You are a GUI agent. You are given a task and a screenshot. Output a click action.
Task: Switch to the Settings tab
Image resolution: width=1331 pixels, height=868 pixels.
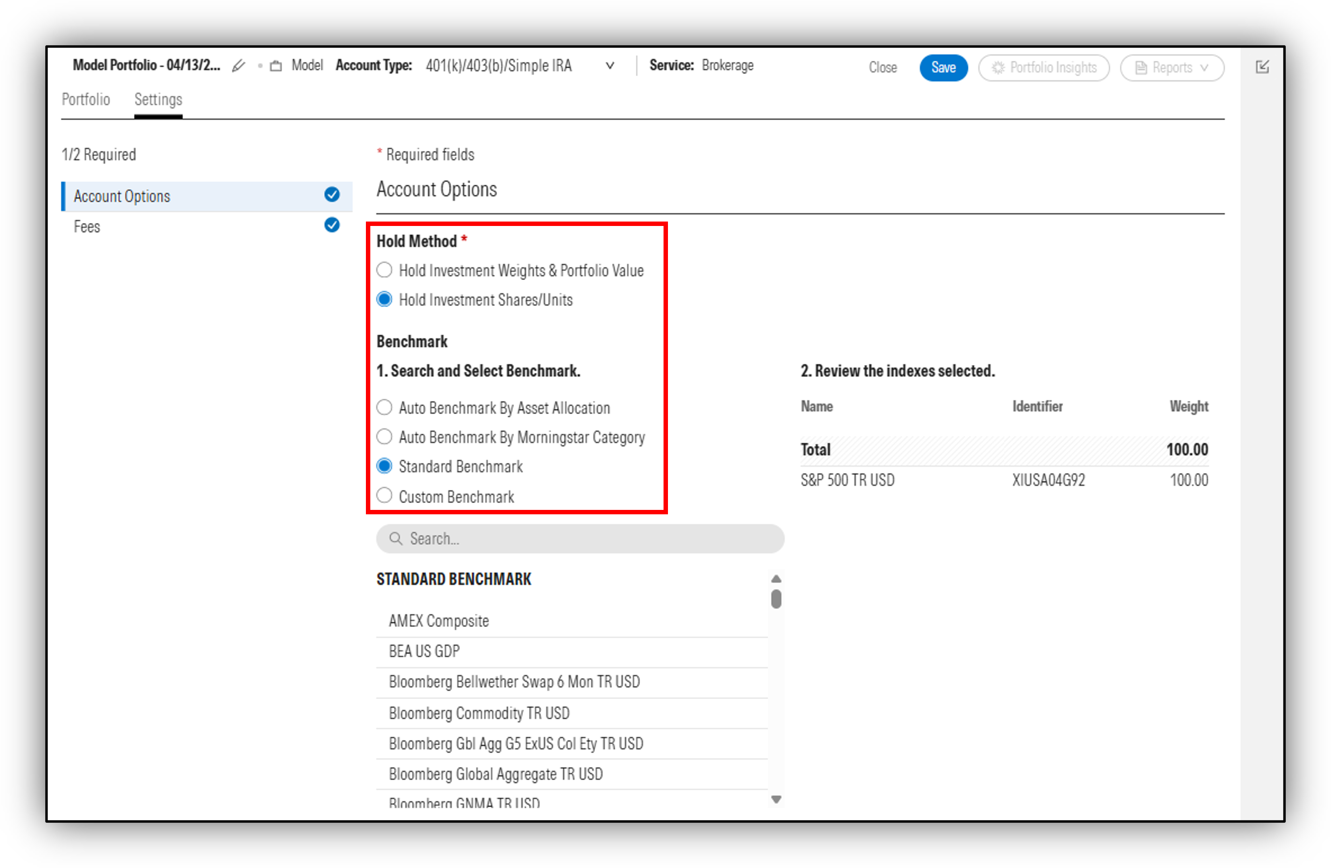coord(158,100)
